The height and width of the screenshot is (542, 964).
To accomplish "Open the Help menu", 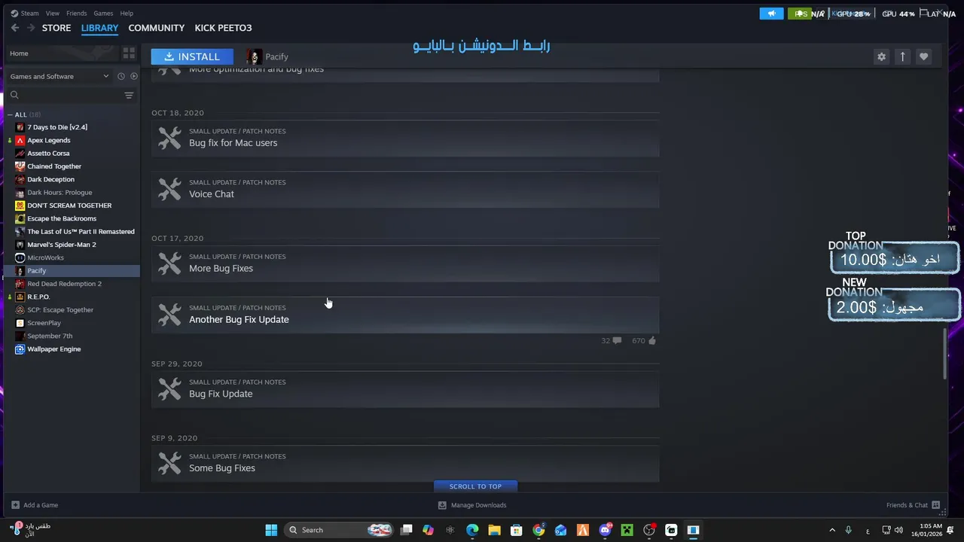I will 127,13.
